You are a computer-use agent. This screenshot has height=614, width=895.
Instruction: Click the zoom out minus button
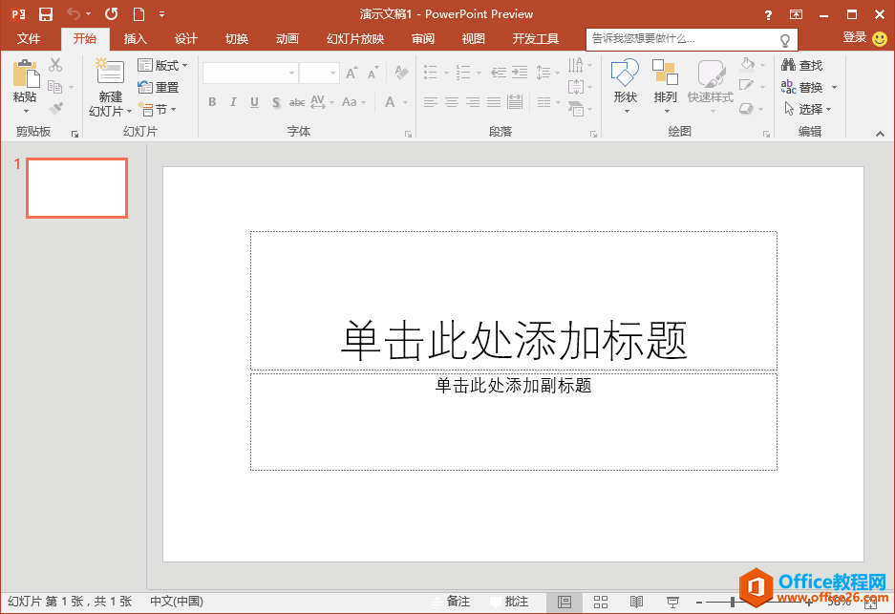[x=699, y=602]
